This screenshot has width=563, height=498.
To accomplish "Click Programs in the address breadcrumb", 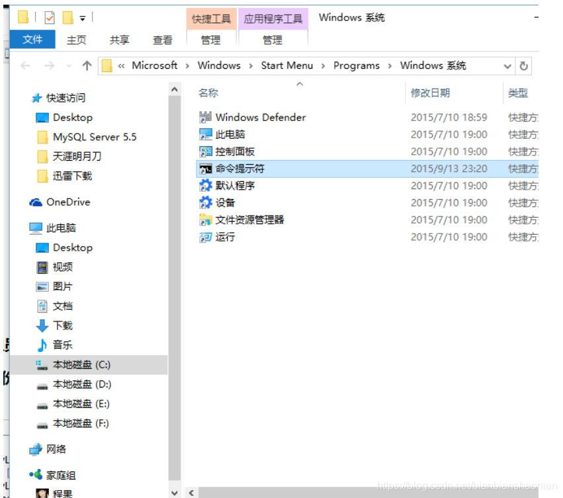I will 356,65.
